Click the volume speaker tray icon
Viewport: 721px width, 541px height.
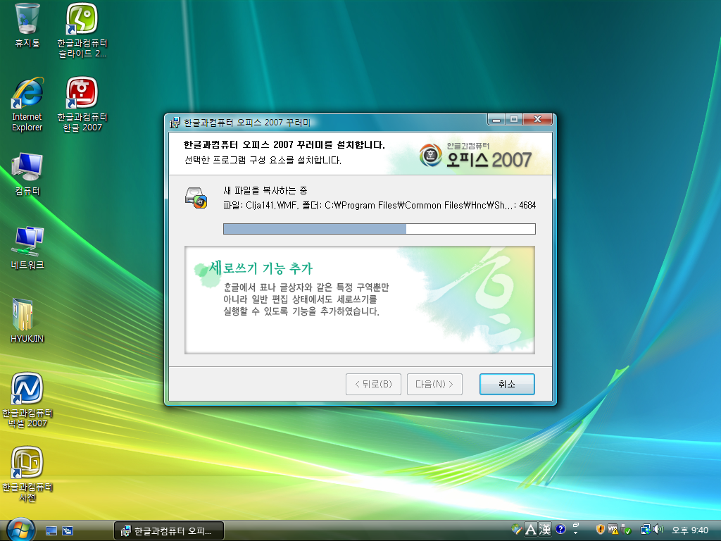[658, 530]
